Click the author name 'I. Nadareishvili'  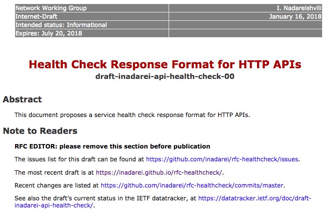299,8
